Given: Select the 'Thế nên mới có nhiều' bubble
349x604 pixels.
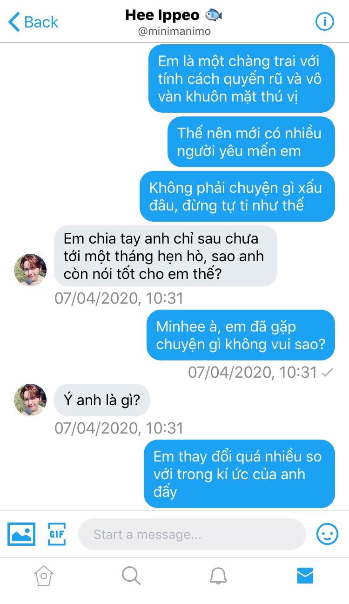Looking at the screenshot, I should 251,142.
